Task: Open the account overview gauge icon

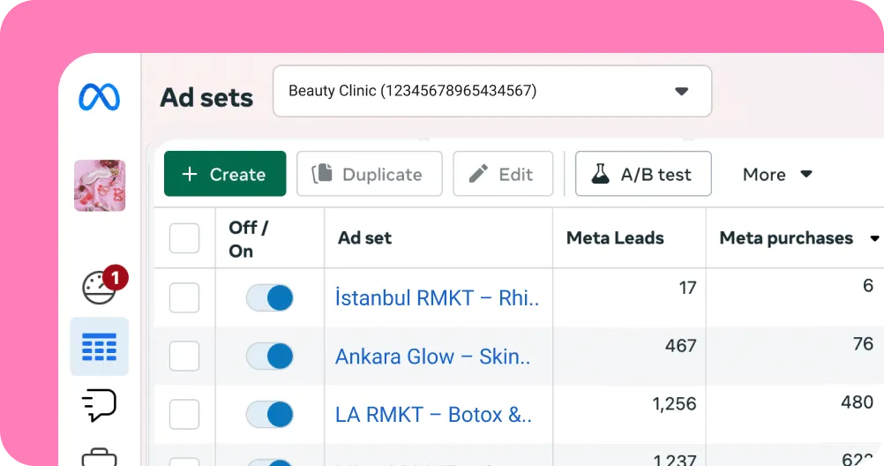Action: [x=100, y=286]
